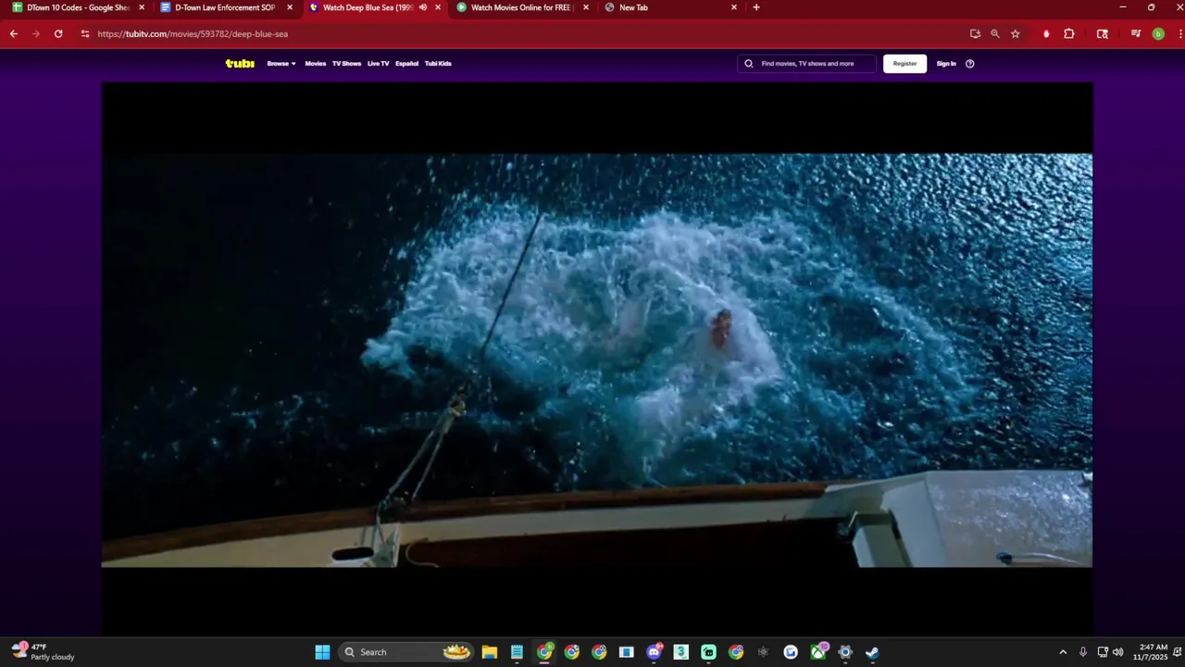Screen dimensions: 1185x667
Task: Close the New Tab tab
Action: click(x=734, y=7)
